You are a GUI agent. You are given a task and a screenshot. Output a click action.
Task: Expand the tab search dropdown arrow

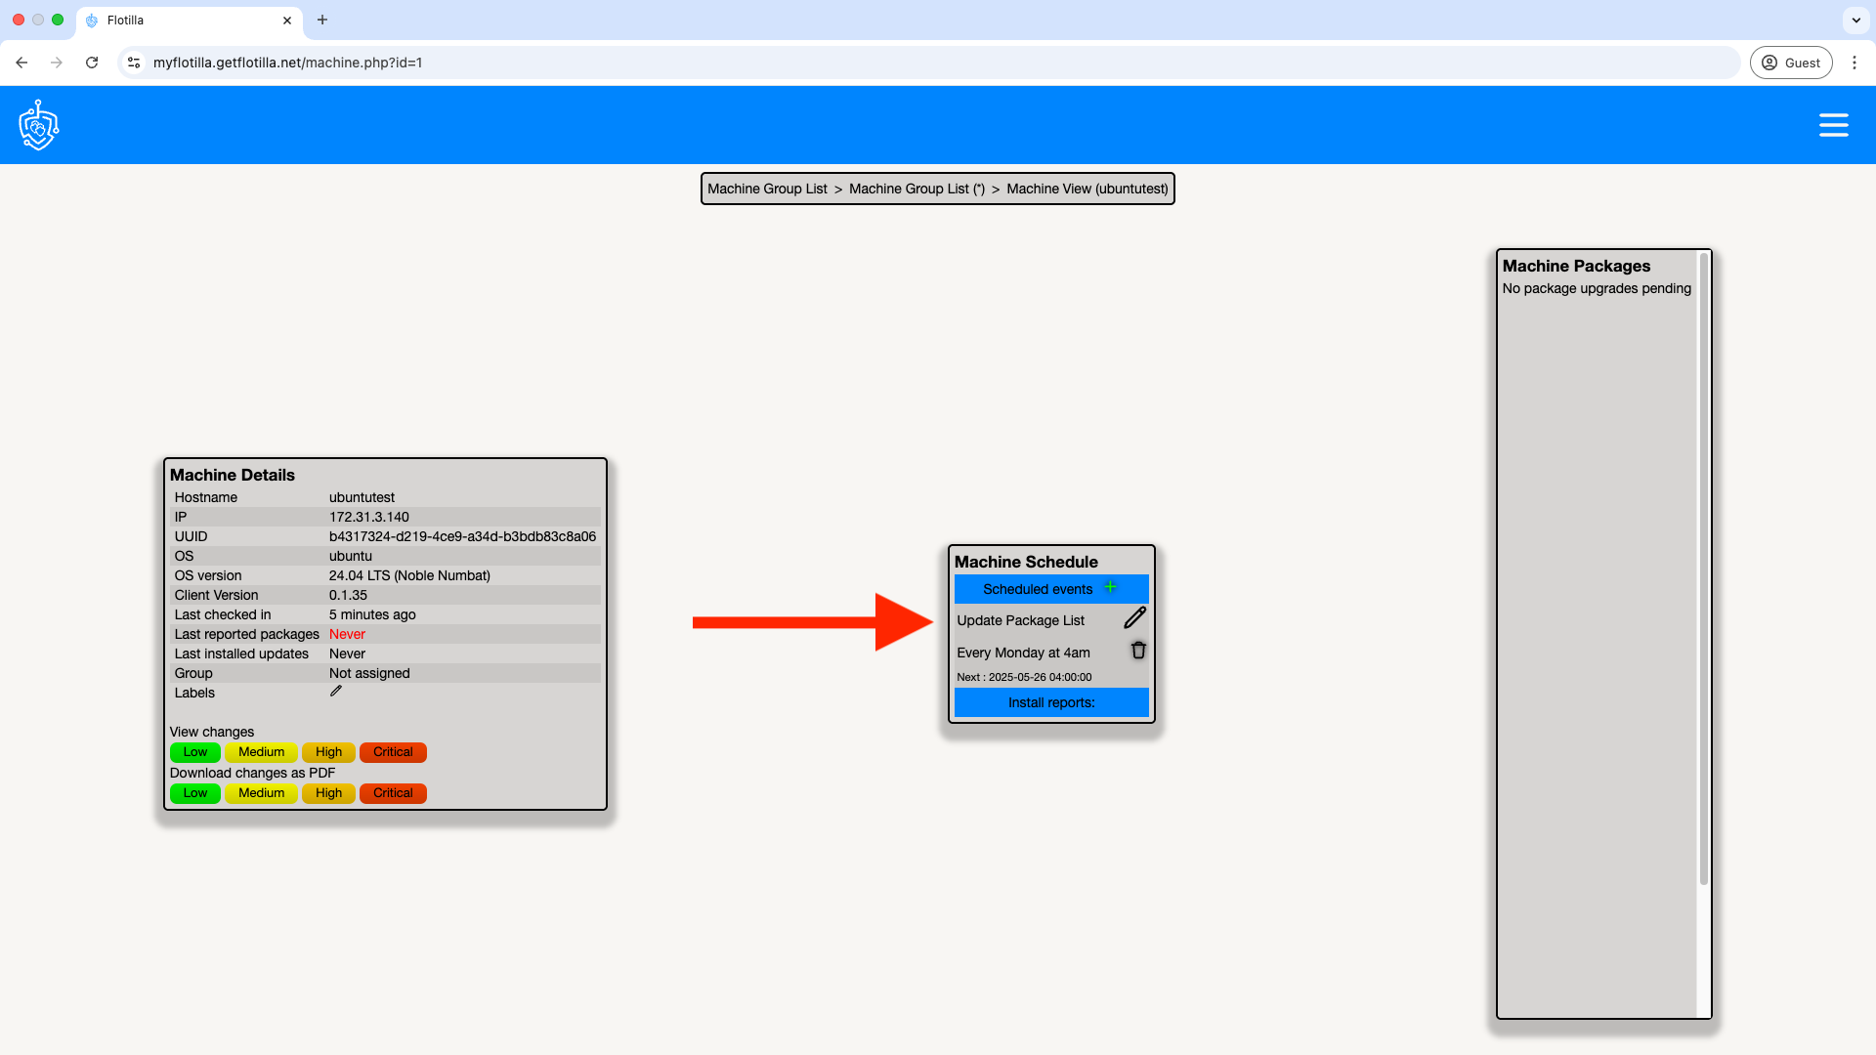click(x=1855, y=20)
